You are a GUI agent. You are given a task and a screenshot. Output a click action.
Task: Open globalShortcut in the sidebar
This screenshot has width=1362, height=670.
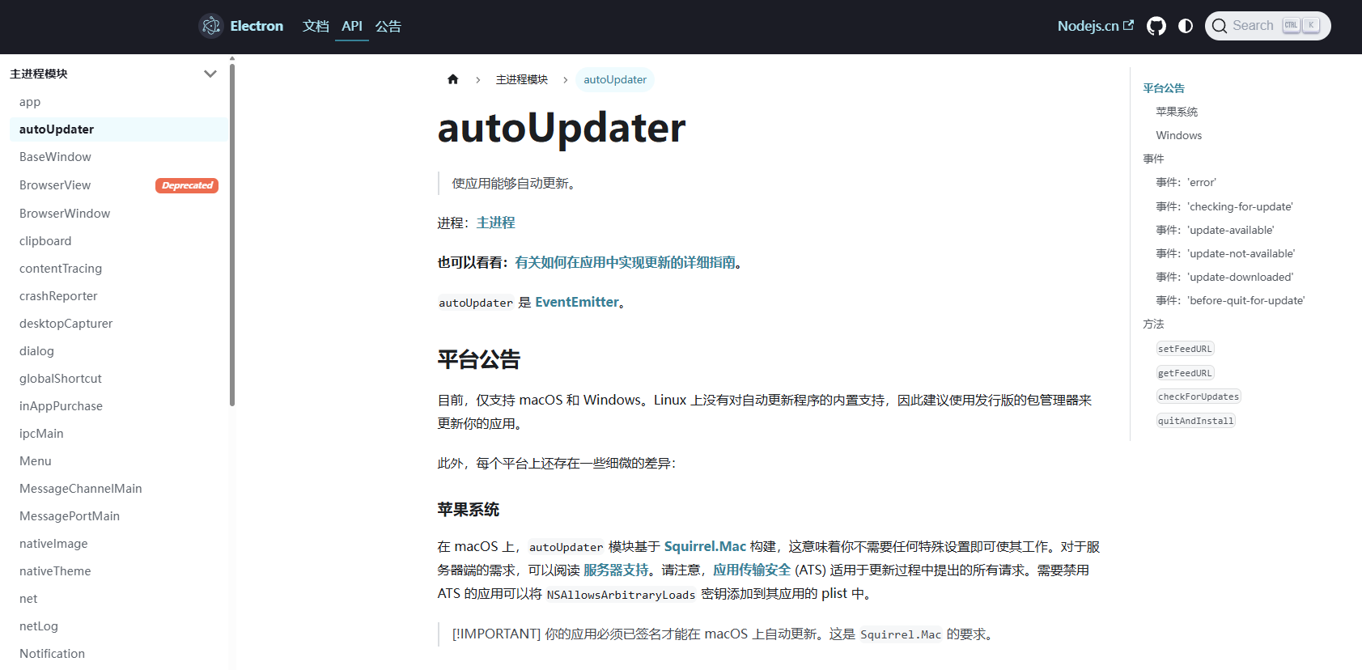pos(118,379)
